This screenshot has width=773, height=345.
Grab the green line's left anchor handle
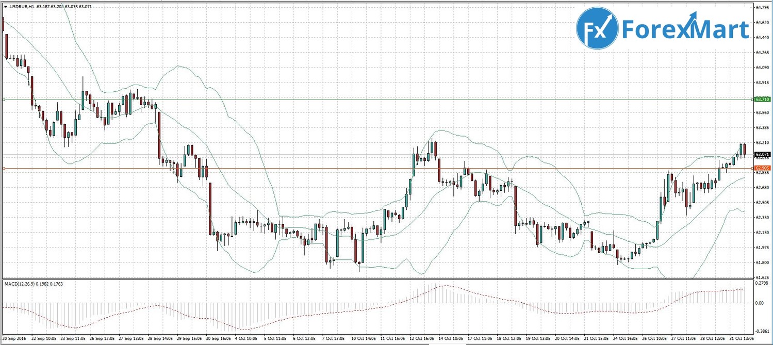click(3, 100)
